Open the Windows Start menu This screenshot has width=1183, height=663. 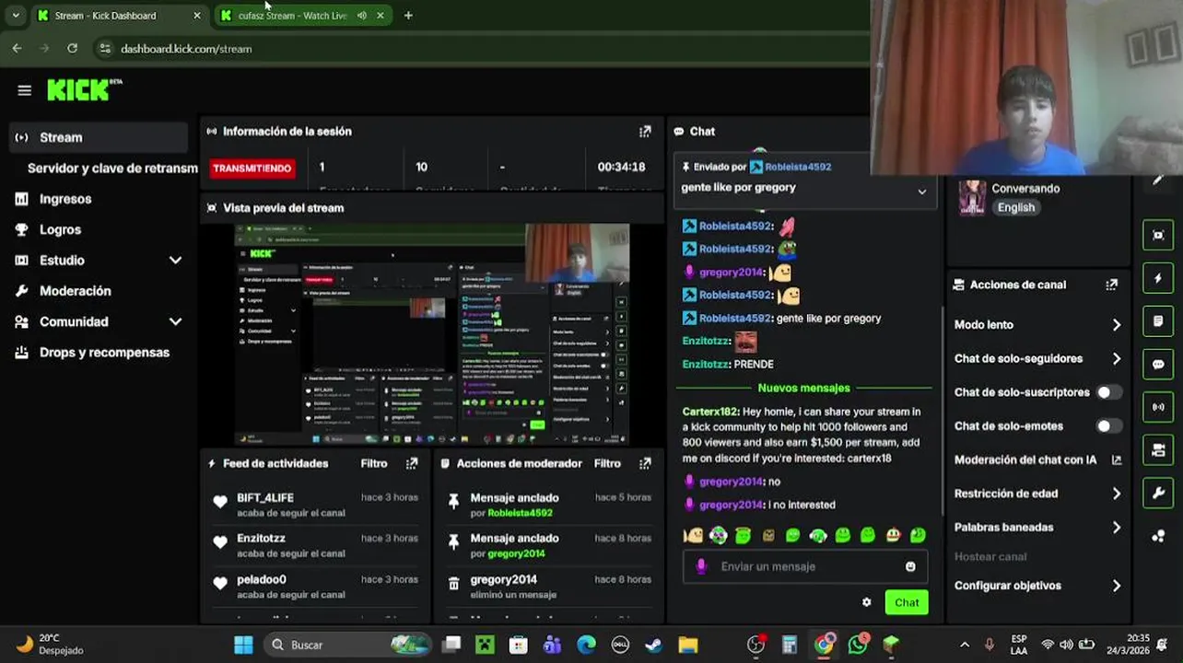pos(243,645)
